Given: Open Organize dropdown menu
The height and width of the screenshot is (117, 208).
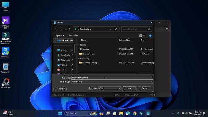Looking at the screenshot, I should coord(59,35).
